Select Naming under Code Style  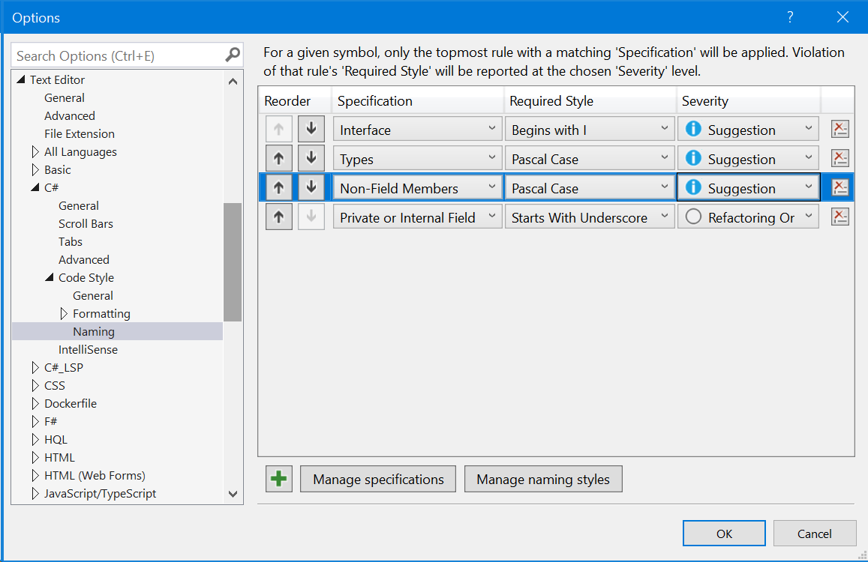(x=94, y=331)
